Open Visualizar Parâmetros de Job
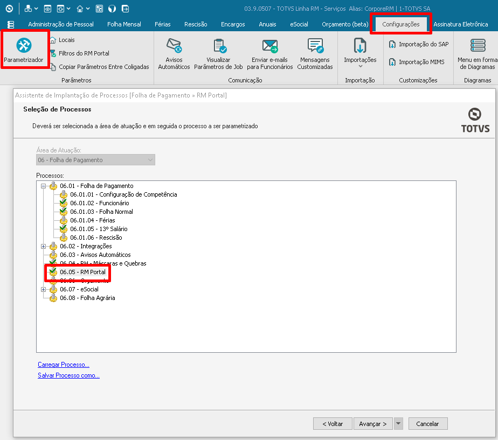498x440 pixels. [x=218, y=54]
